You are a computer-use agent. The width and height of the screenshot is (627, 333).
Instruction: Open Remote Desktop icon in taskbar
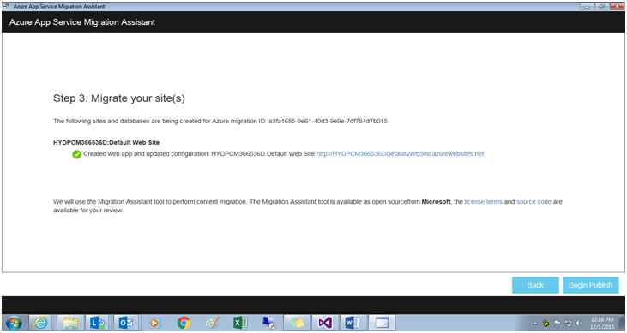[x=268, y=323]
